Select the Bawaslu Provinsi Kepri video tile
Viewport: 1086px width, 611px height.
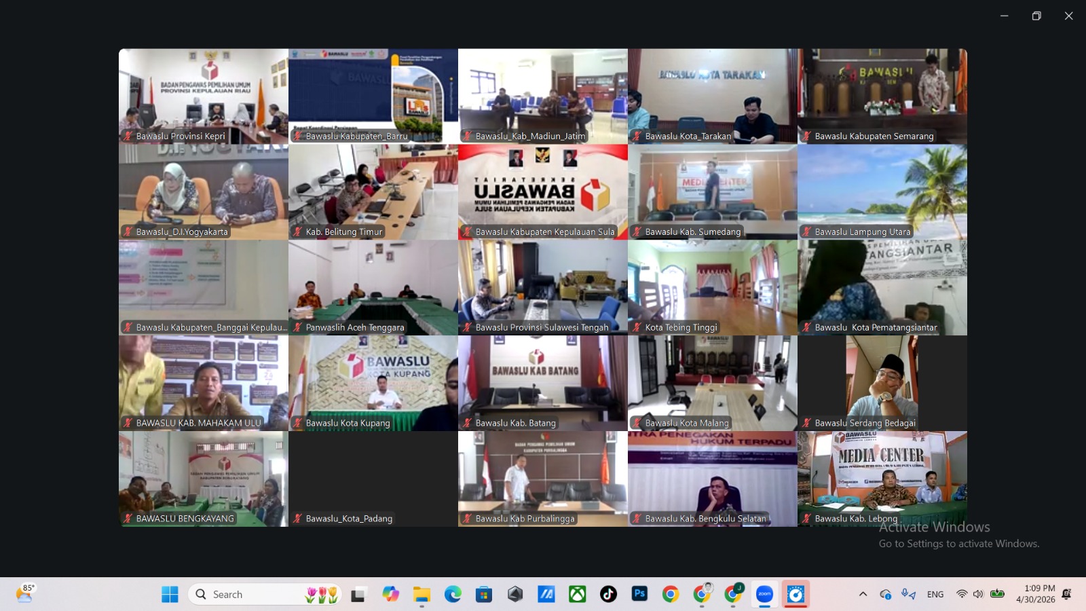pyautogui.click(x=204, y=96)
